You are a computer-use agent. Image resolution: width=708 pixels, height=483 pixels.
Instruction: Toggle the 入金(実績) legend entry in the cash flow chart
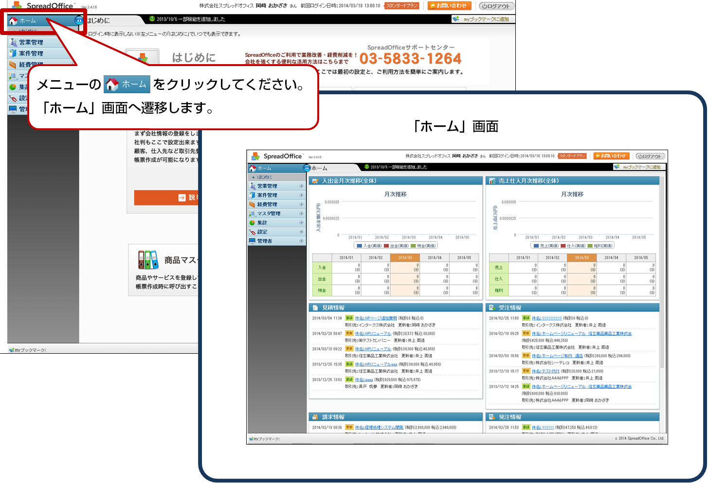(x=369, y=246)
